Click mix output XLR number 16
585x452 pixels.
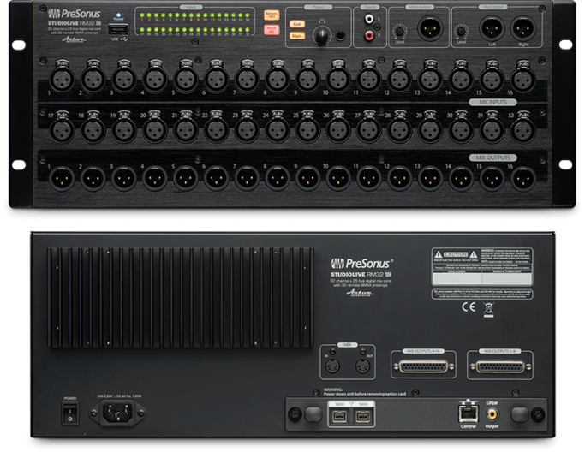[x=523, y=179]
